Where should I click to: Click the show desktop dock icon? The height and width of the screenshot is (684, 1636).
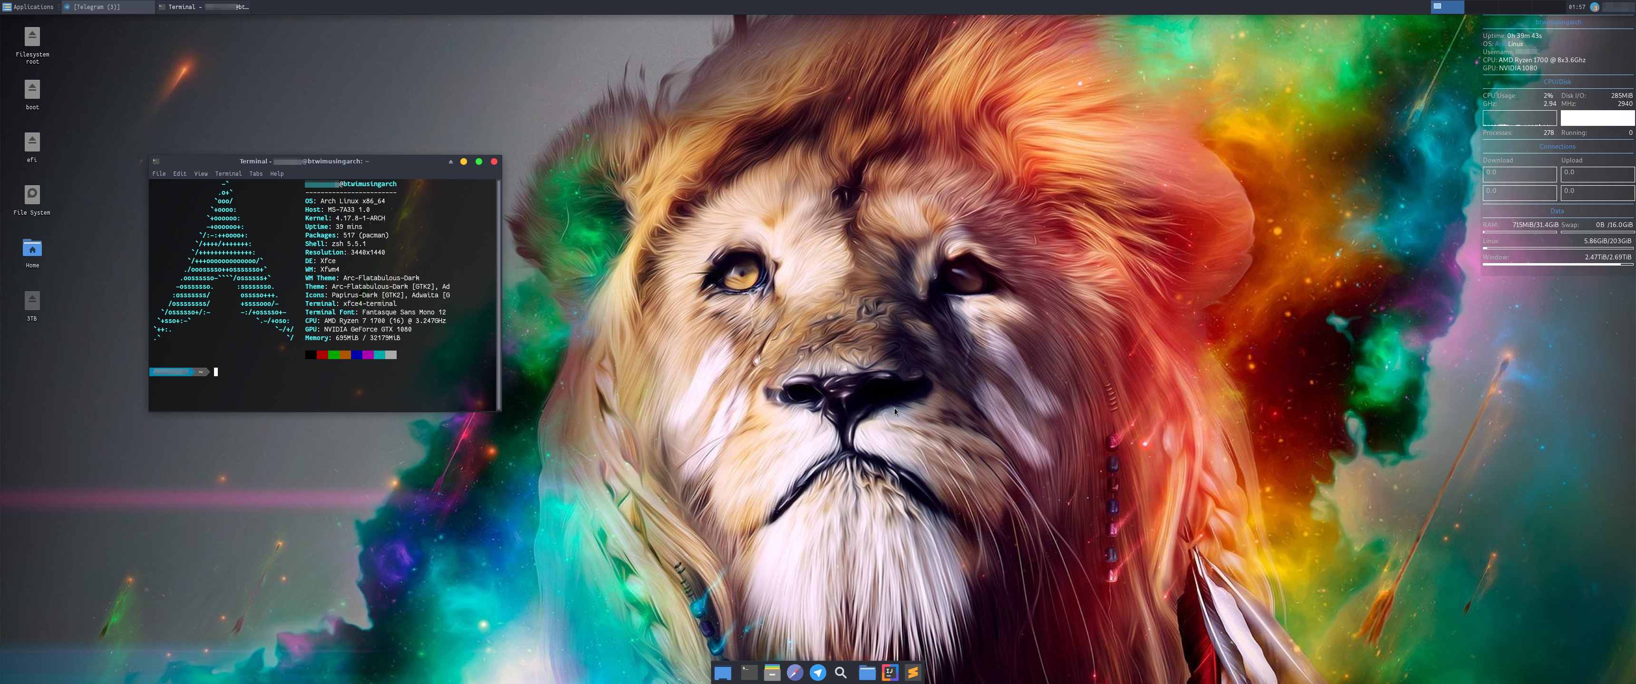pyautogui.click(x=723, y=673)
